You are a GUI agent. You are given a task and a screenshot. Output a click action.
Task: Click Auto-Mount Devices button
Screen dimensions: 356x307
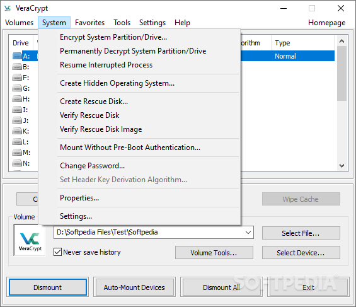click(134, 287)
